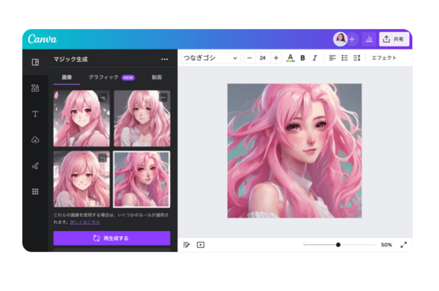Viewport: 439px width, 291px height.
Task: Toggle bulleted list
Action: point(345,58)
